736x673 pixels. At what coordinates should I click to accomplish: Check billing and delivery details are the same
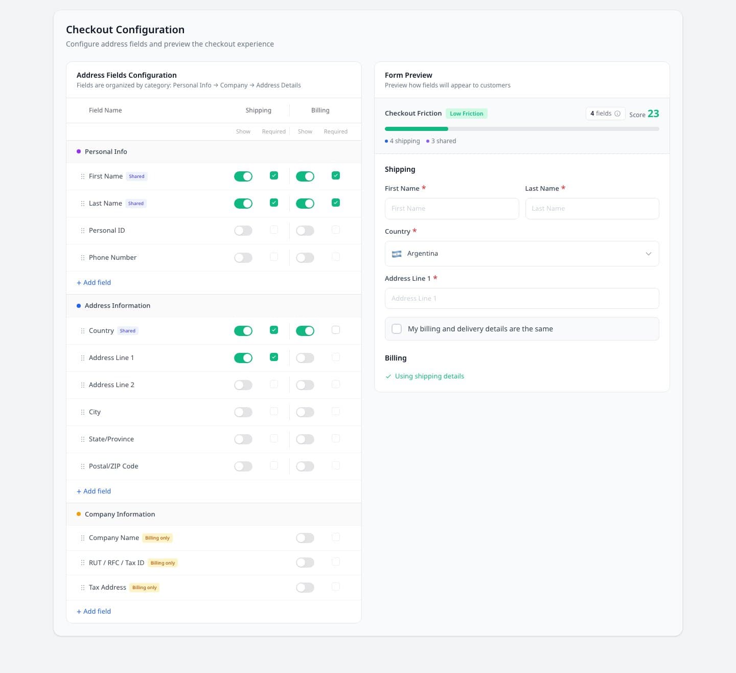(397, 329)
